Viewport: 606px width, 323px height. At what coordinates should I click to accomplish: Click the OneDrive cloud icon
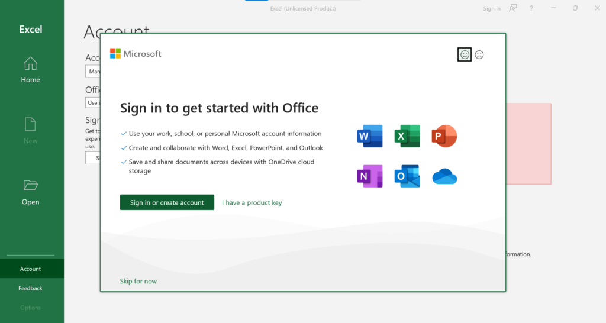tap(444, 176)
